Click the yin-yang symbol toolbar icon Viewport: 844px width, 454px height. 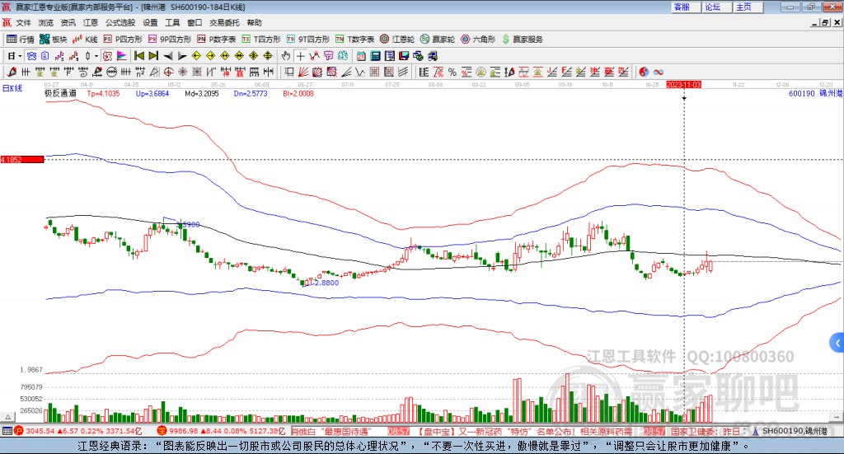click(644, 72)
